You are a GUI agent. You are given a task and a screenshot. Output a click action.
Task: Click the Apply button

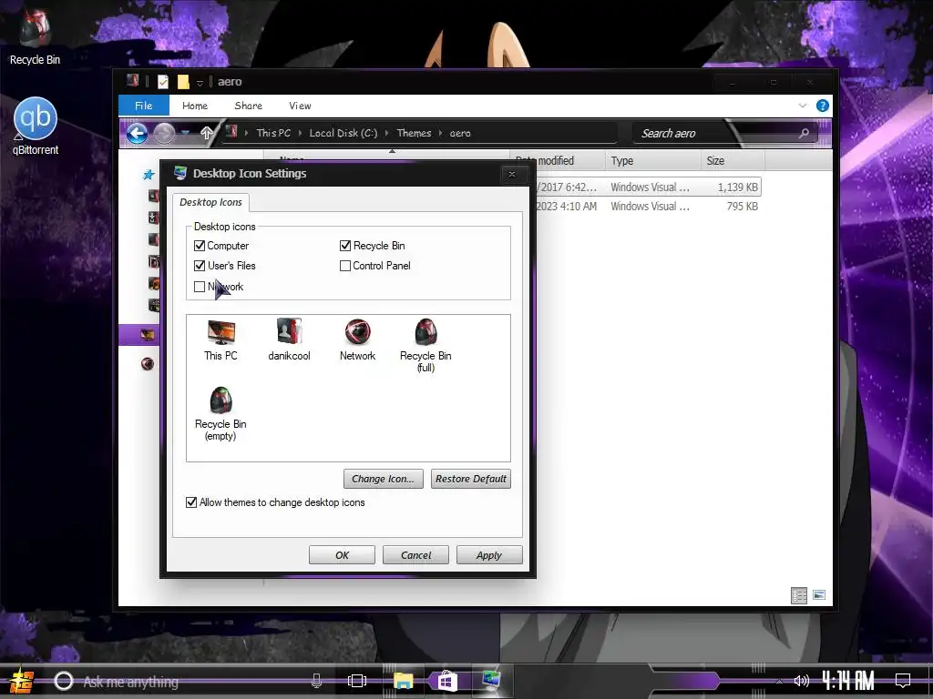[489, 555]
